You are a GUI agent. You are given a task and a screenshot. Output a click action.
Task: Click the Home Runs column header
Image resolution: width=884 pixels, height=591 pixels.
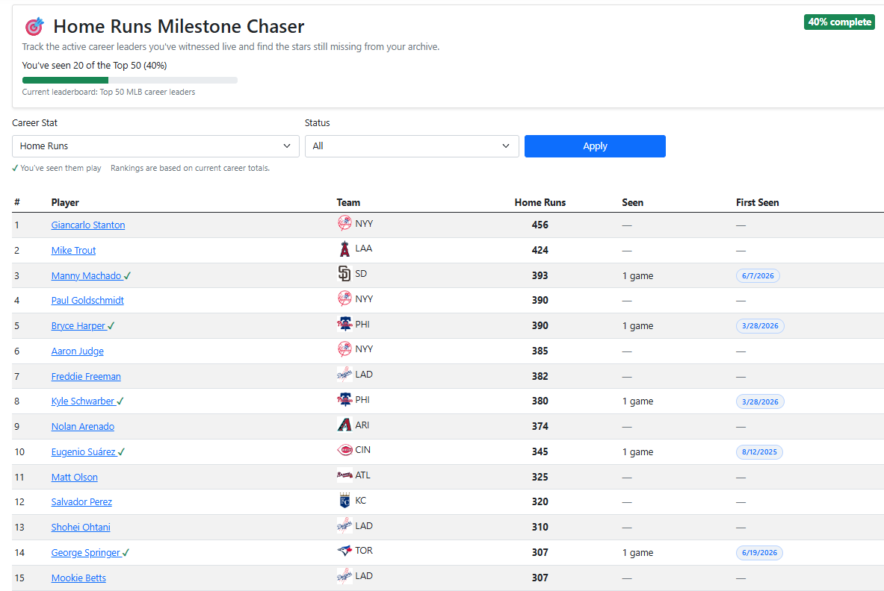coord(540,203)
